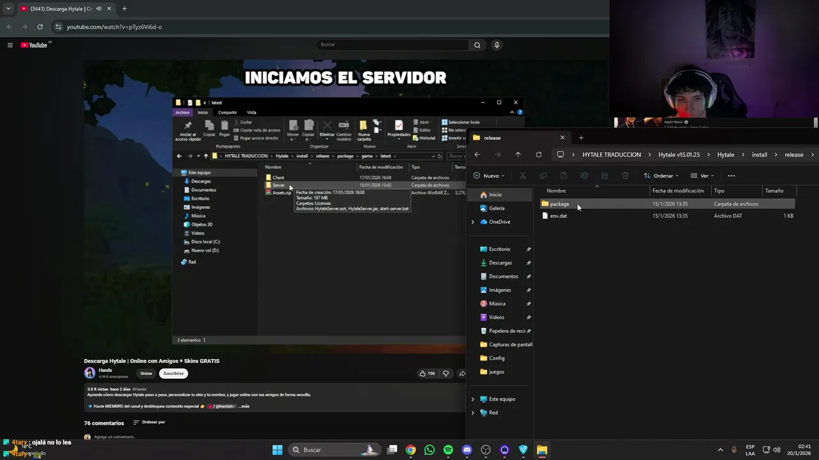Open Discord from the taskbar
Image resolution: width=819 pixels, height=460 pixels.
tap(467, 450)
